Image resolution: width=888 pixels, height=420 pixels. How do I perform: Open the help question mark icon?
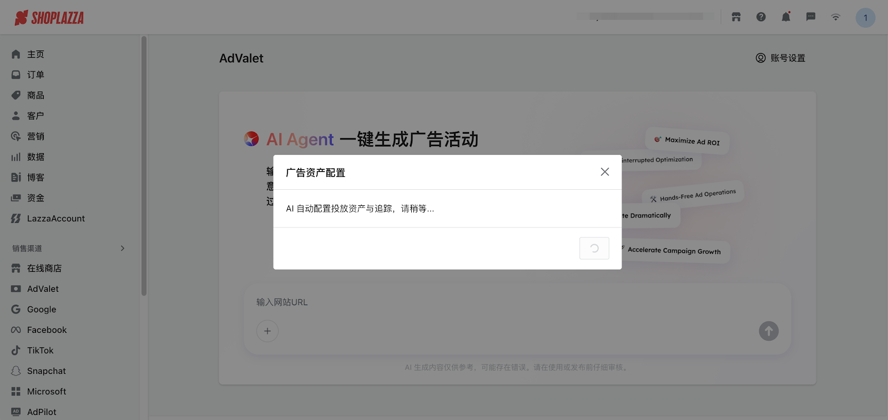[761, 17]
